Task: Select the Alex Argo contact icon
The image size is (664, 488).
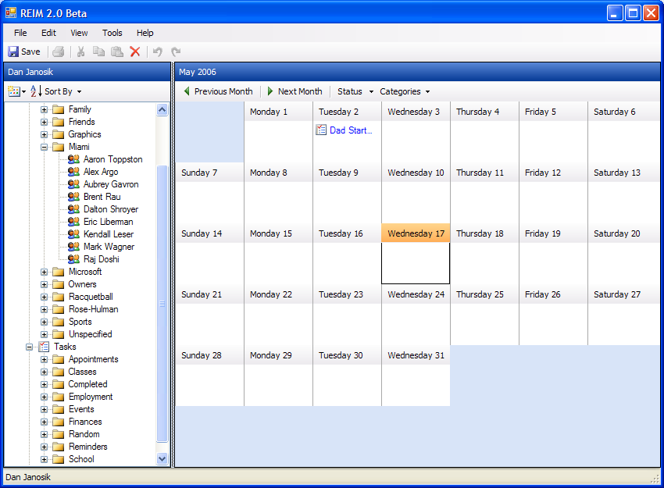Action: pos(73,172)
